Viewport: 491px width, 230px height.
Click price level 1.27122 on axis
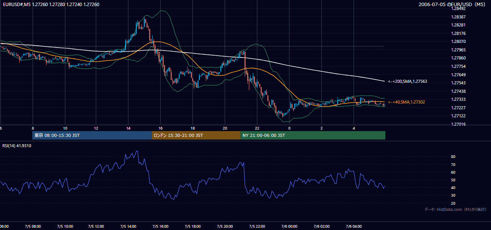point(459,116)
